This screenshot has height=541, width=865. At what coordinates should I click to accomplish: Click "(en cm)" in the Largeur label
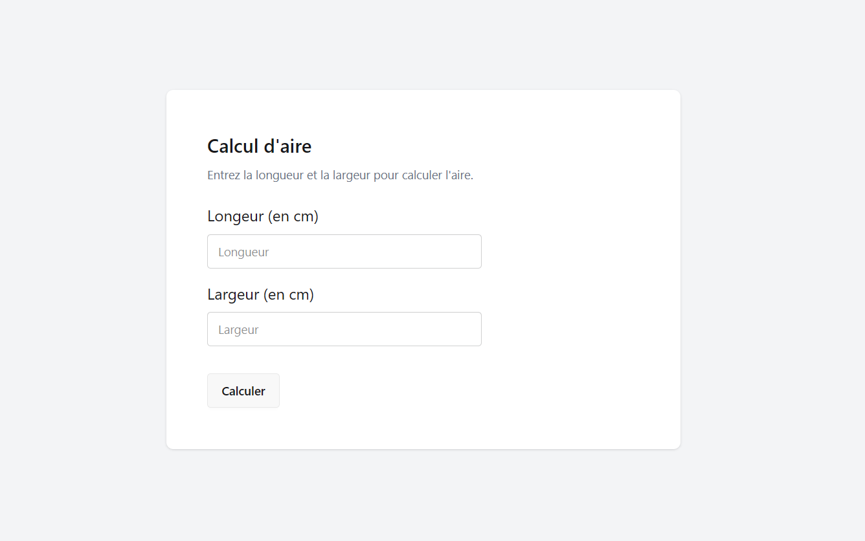pos(288,294)
